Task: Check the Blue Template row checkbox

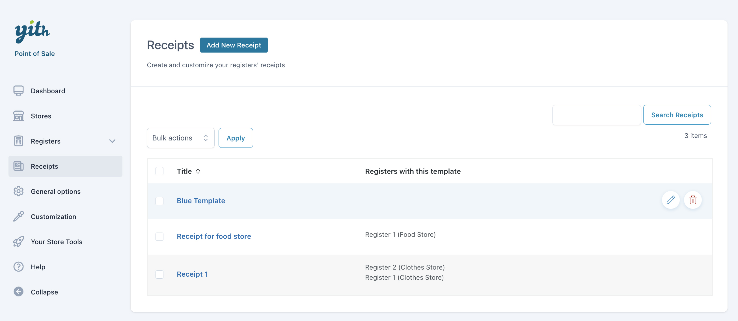Action: coord(159,201)
